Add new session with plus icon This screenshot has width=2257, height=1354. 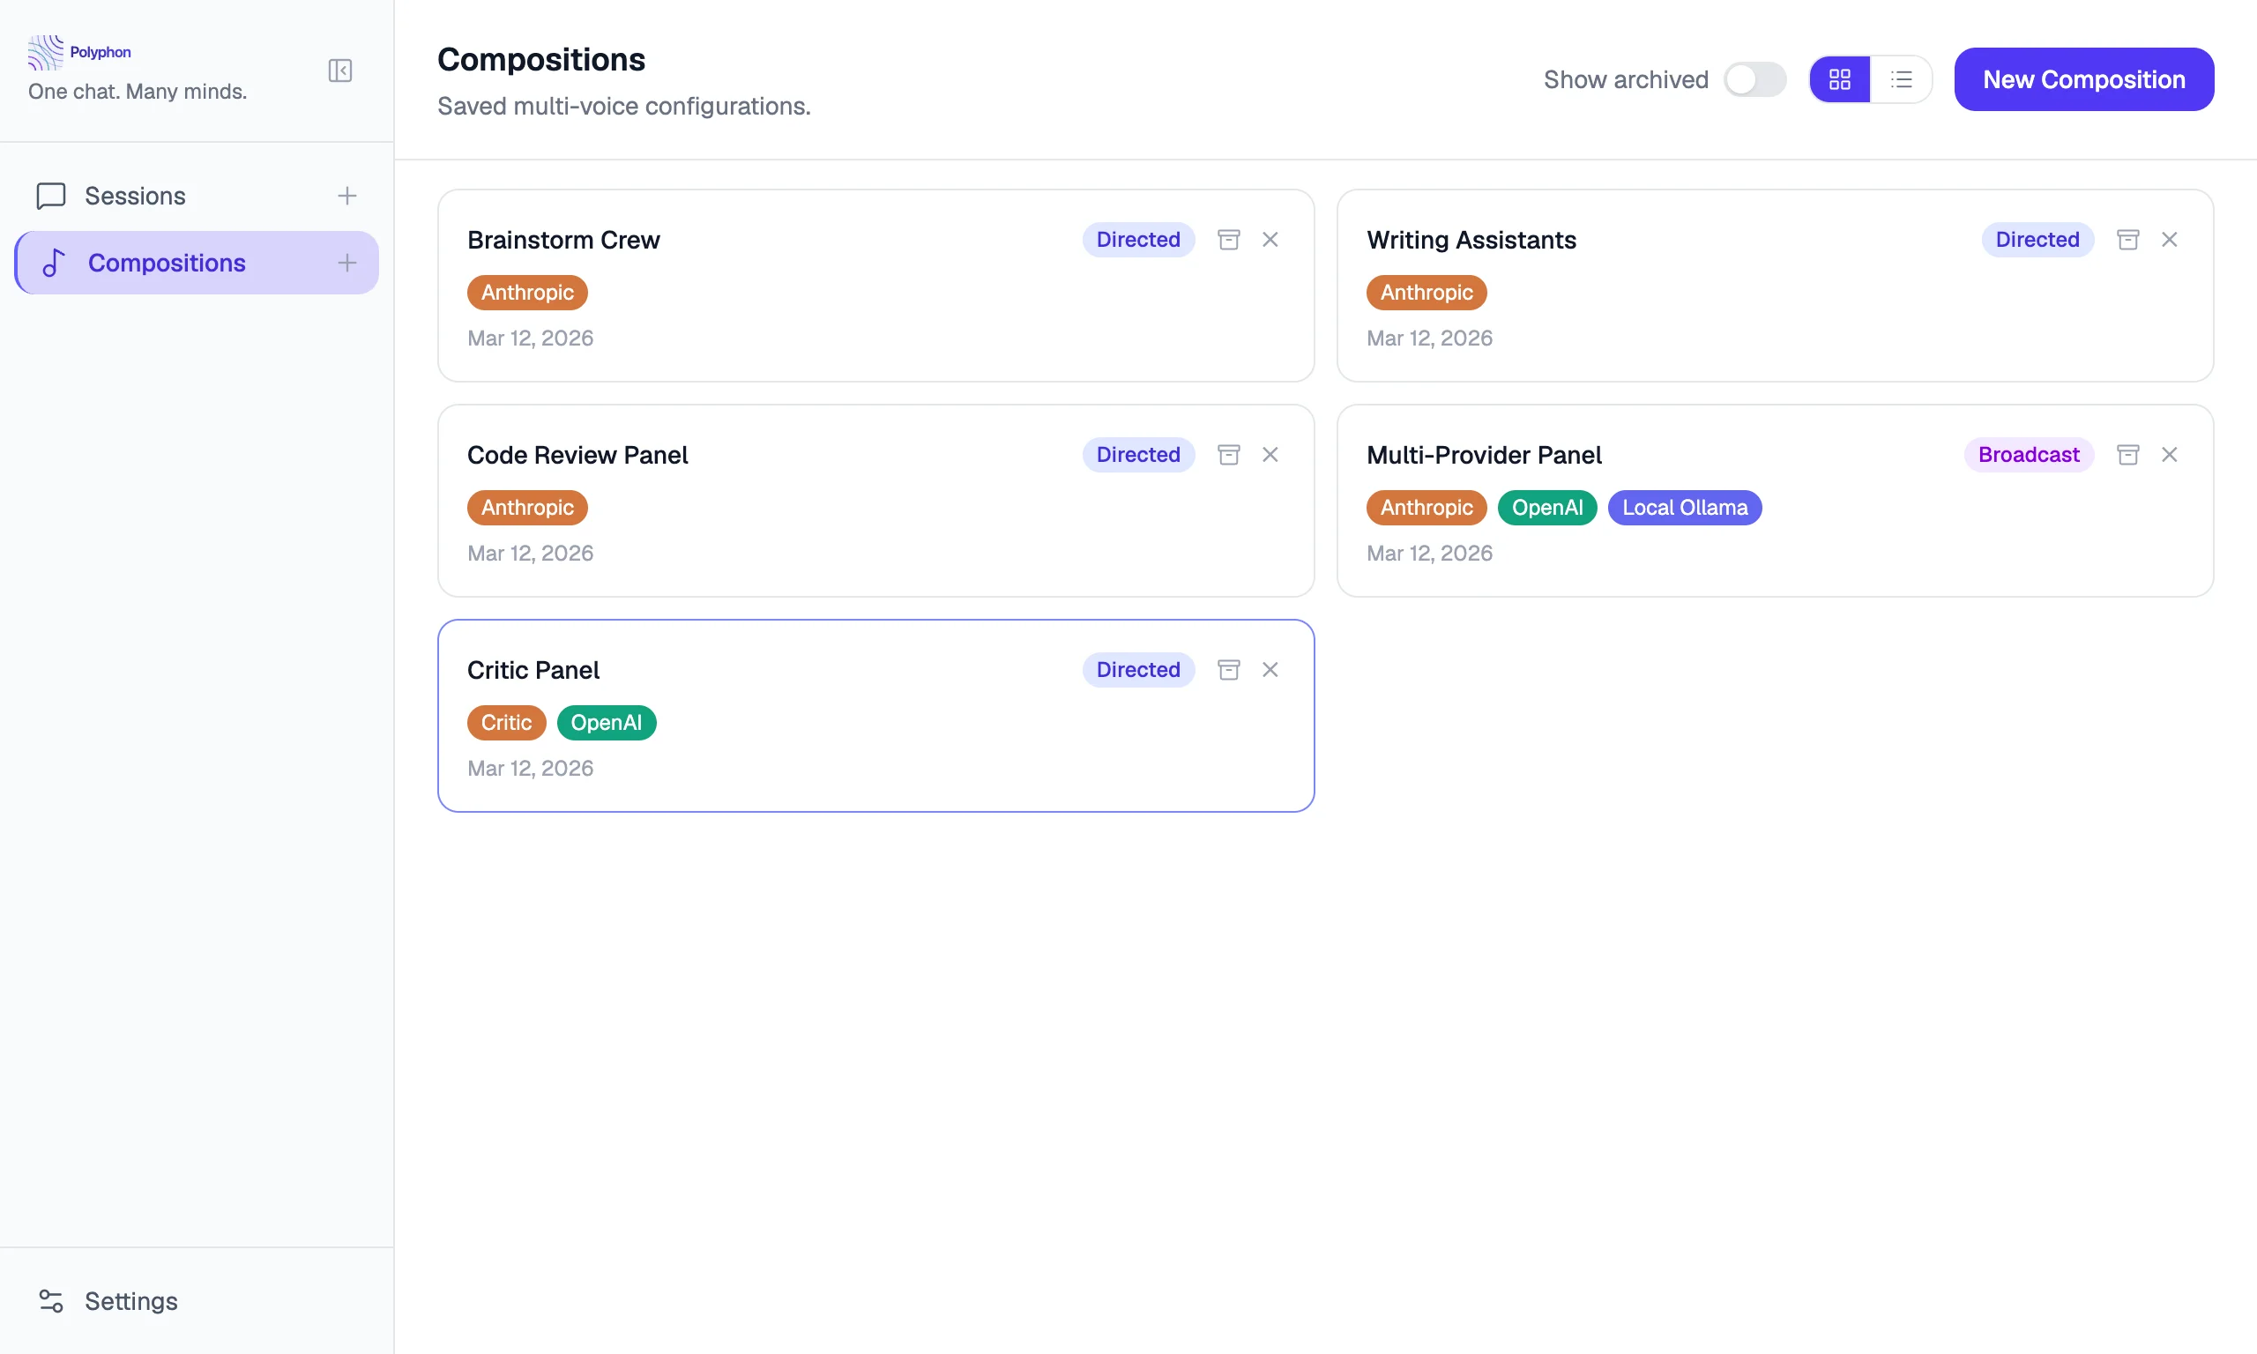346,195
